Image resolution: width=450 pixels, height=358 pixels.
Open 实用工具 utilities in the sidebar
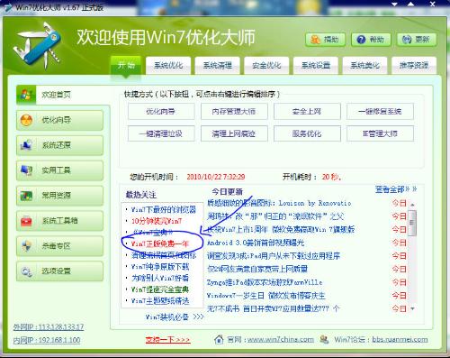coord(59,170)
